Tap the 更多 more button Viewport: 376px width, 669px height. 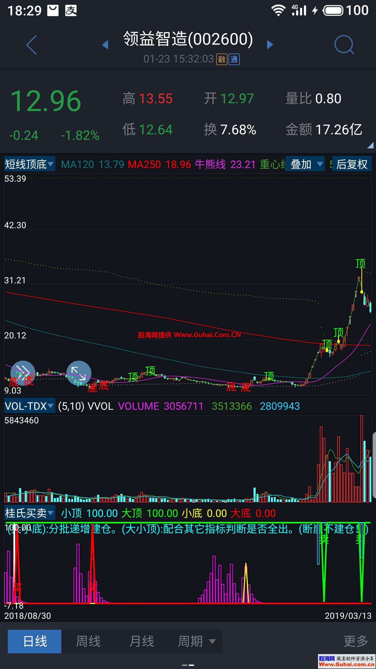tap(356, 641)
